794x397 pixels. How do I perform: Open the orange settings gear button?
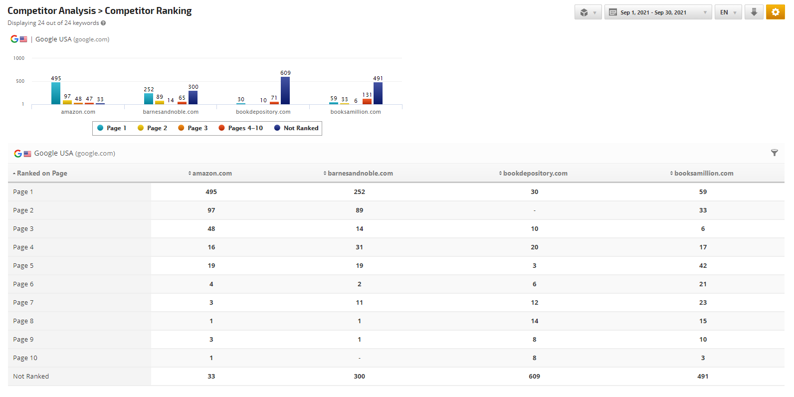coord(775,12)
